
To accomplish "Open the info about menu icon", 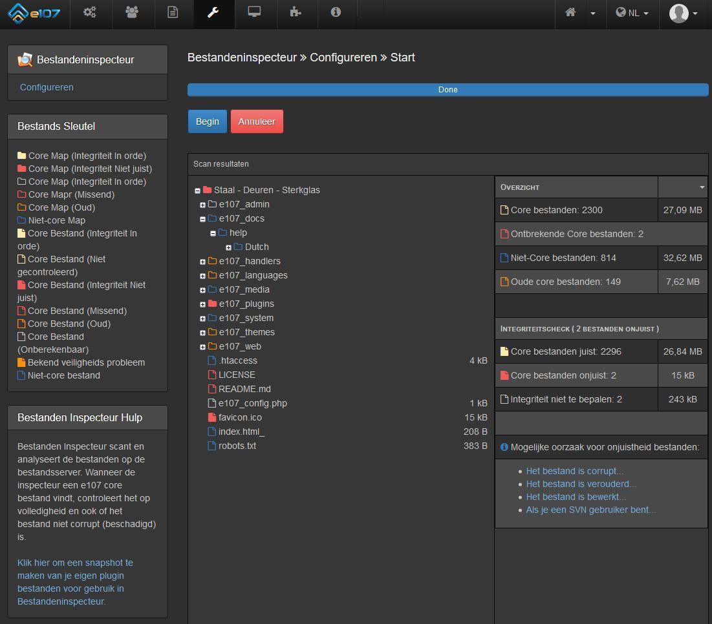I will [336, 12].
